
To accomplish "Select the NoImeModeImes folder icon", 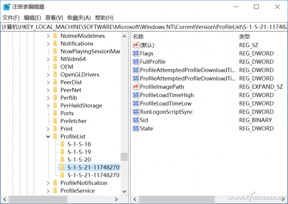I will pos(55,36).
